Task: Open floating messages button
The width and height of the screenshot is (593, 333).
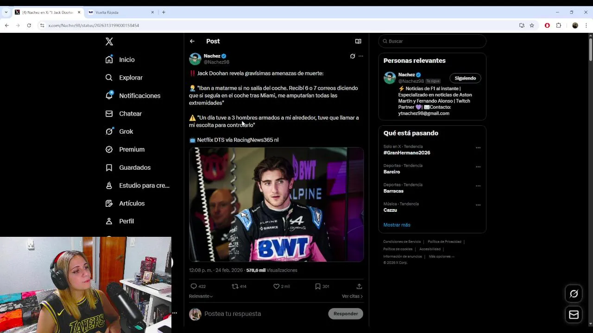Action: tap(574, 314)
